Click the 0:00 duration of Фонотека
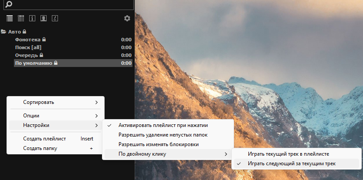Image resolution: width=363 pixels, height=180 pixels. click(x=126, y=40)
